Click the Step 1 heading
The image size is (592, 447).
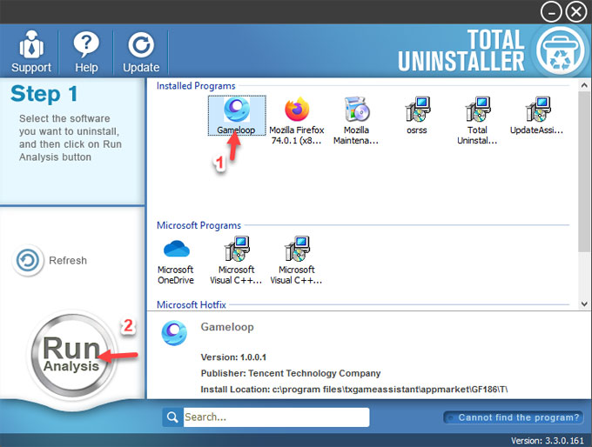[44, 94]
